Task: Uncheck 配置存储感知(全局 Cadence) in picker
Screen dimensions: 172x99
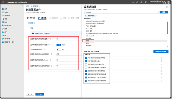Action: pyautogui.click(x=86, y=77)
